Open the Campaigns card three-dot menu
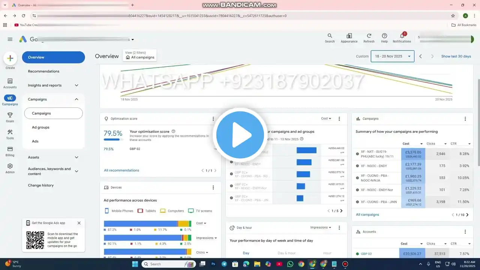 pos(465,119)
